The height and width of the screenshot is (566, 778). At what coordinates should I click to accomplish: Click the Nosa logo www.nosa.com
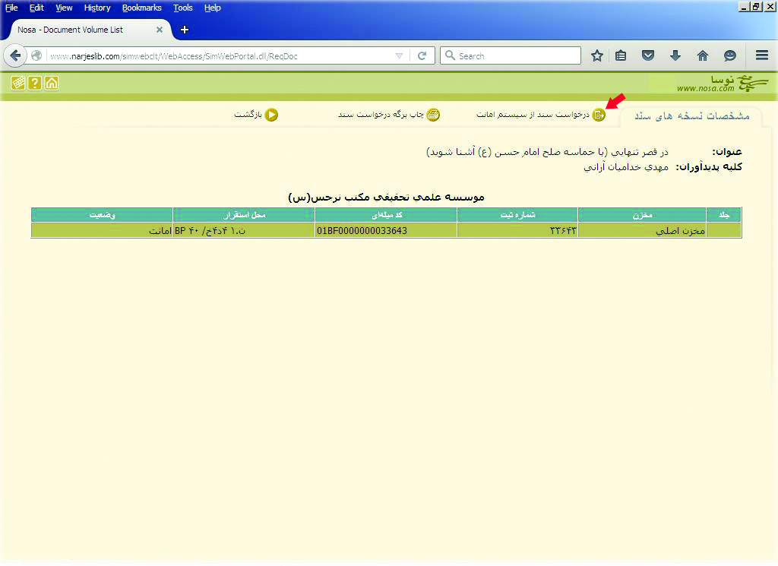point(722,84)
